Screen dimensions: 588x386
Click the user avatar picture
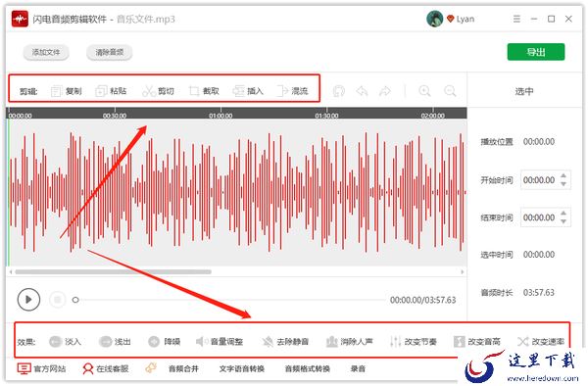click(x=434, y=19)
